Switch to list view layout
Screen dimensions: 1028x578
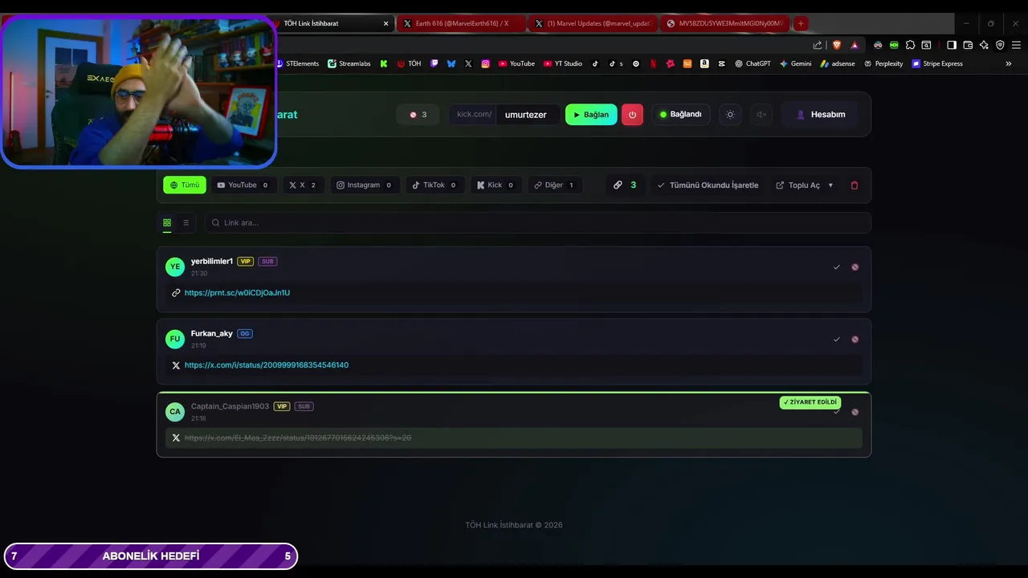click(186, 223)
